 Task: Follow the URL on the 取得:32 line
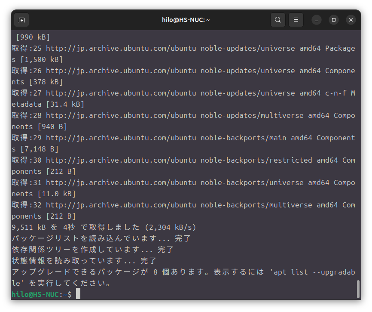[x=121, y=205]
